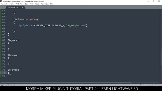Viewport: 162px width, 91px height.
Task: Close the morph_mixer_2.ls tab via unsaved dot
Action: tap(22, 7)
